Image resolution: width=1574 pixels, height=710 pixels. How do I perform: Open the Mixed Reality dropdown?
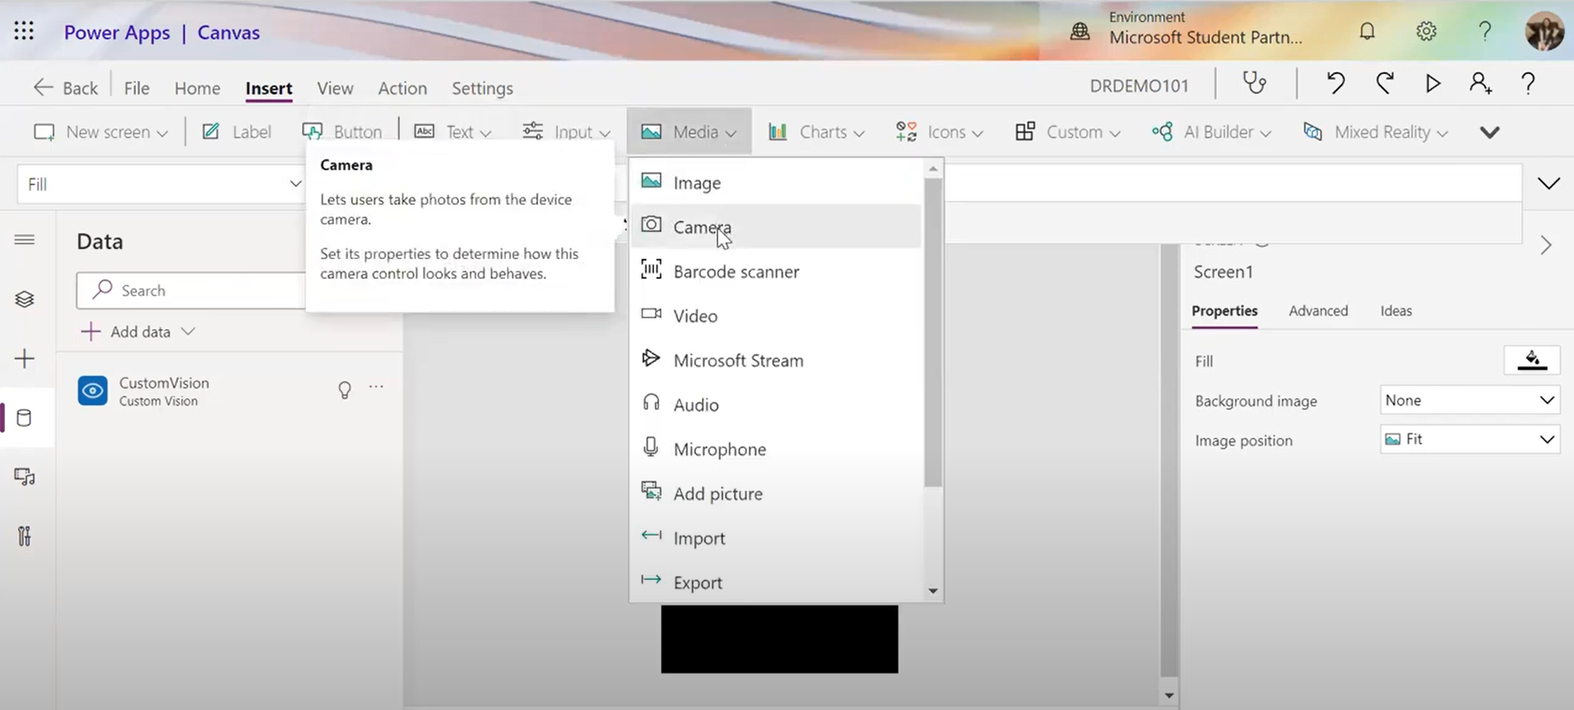click(x=1375, y=132)
